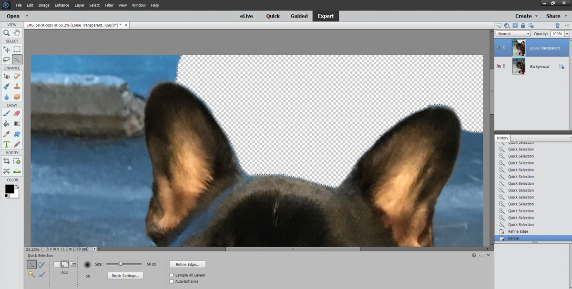Set selection mode to New selection
The width and height of the screenshot is (572, 289).
tap(57, 264)
